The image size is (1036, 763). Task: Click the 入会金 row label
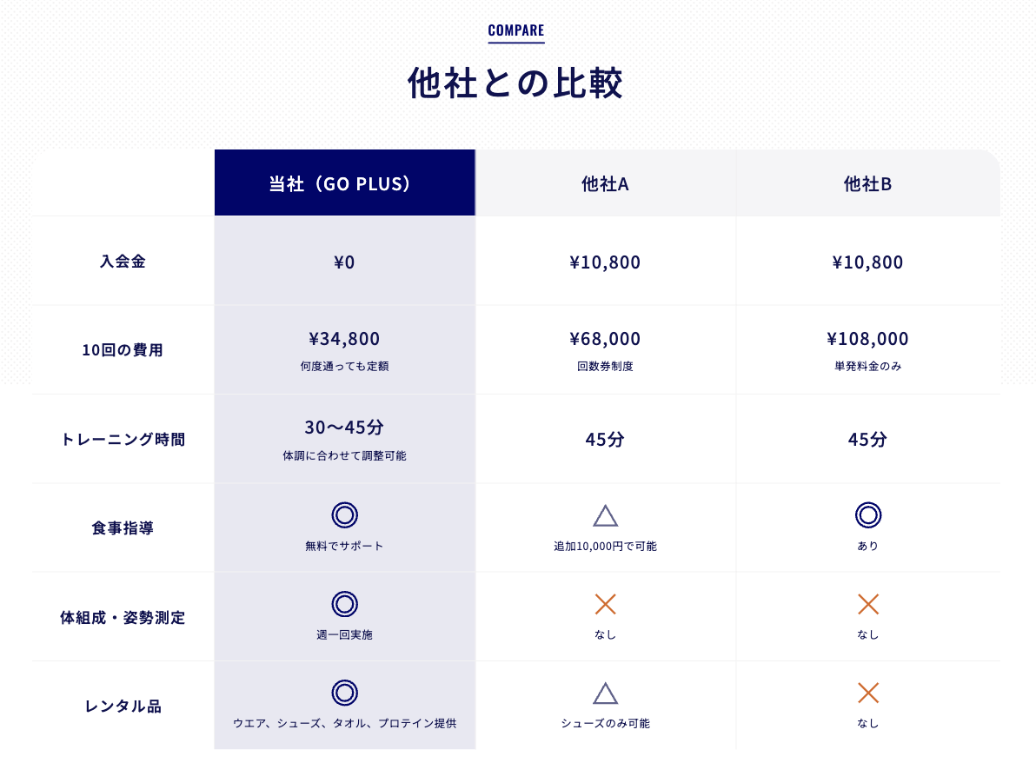pos(123,261)
